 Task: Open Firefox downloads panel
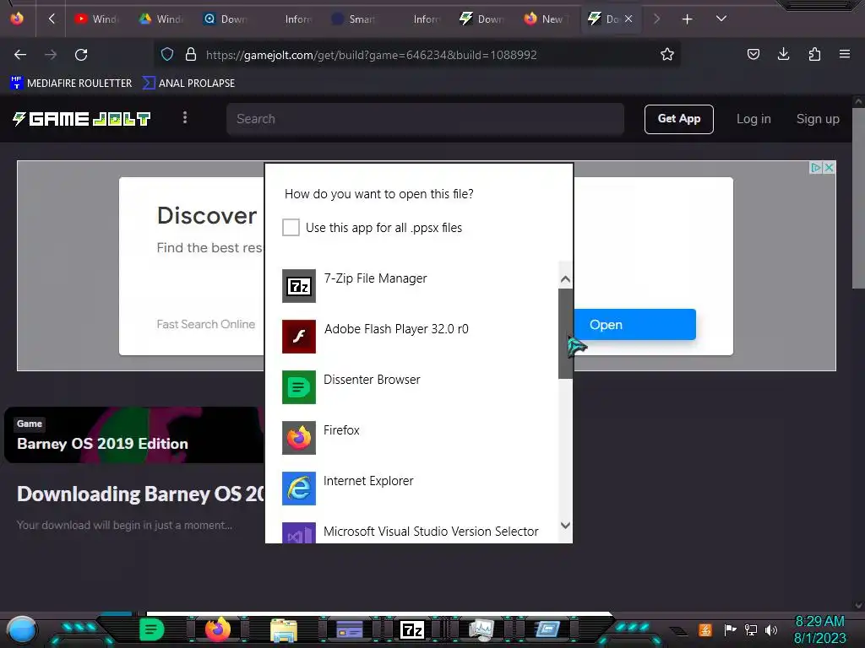(x=783, y=54)
